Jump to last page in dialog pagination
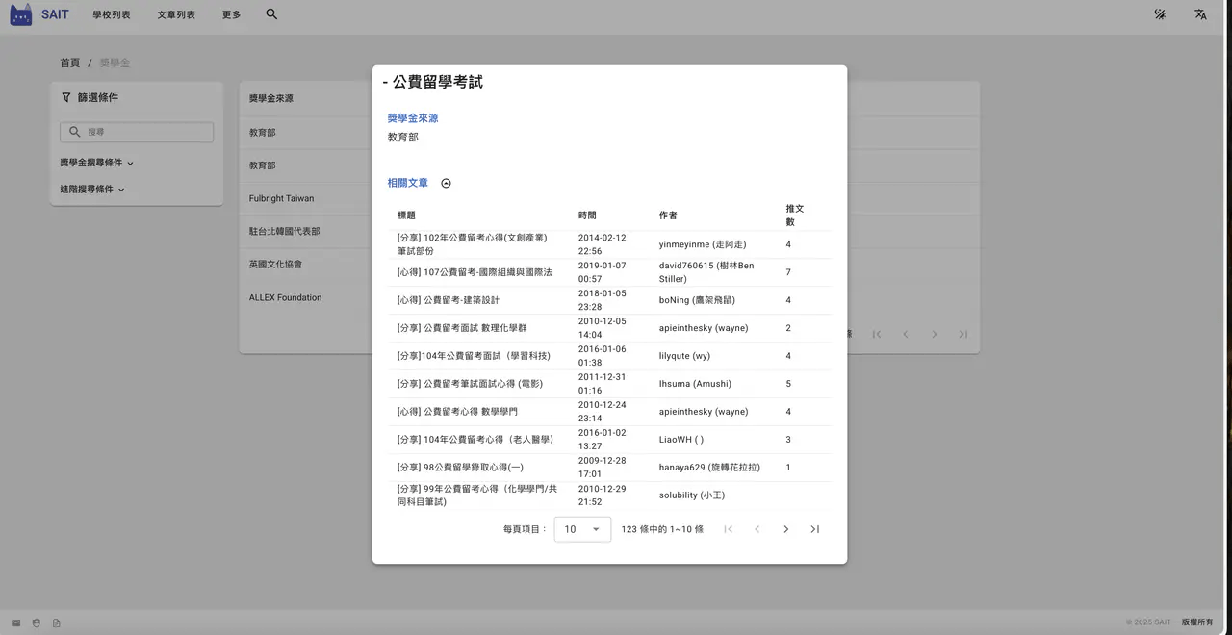Image resolution: width=1232 pixels, height=635 pixels. coord(814,529)
